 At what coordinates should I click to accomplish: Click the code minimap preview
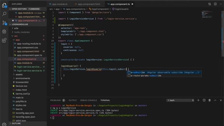point(207,14)
